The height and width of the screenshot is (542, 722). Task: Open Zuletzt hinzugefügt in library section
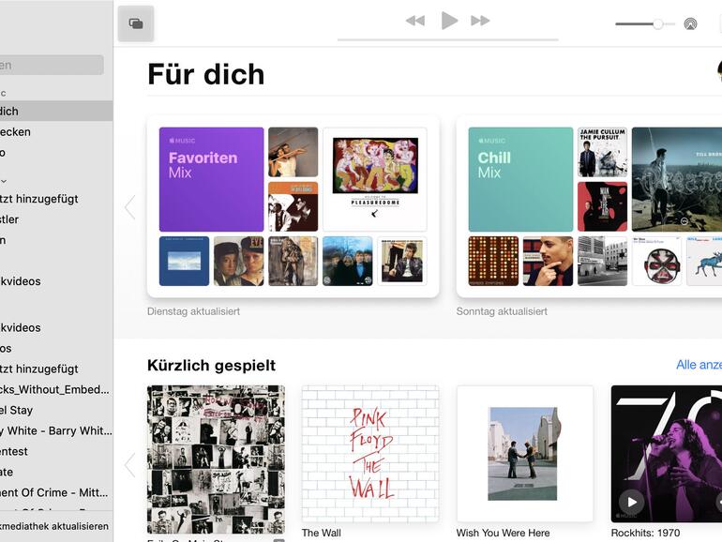coord(56,199)
